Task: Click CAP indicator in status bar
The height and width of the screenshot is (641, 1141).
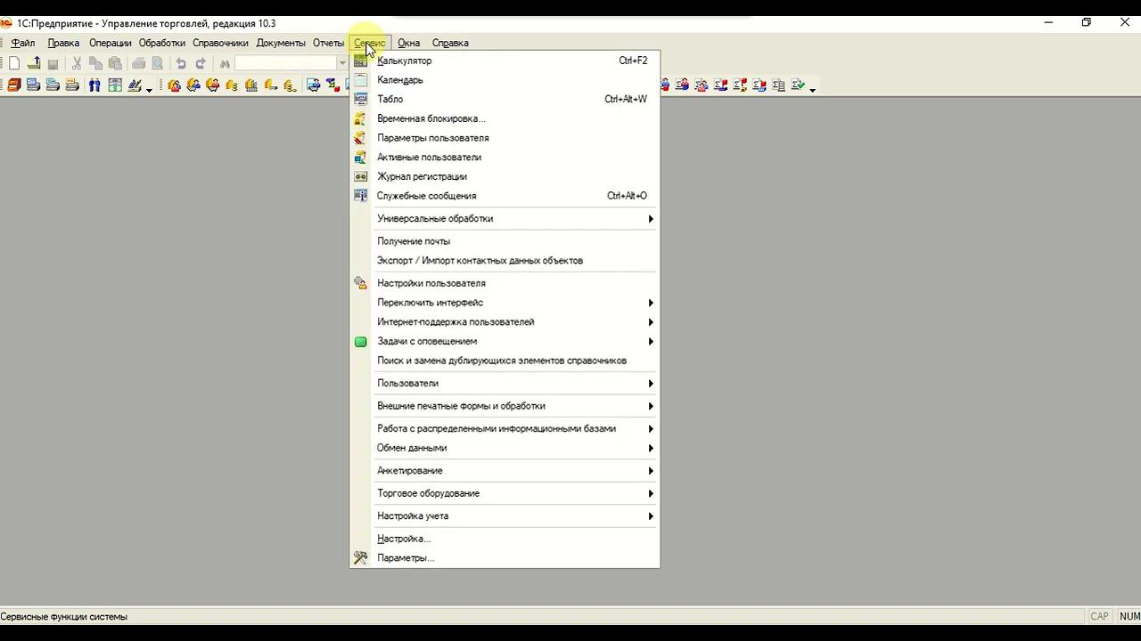Action: (x=1099, y=616)
